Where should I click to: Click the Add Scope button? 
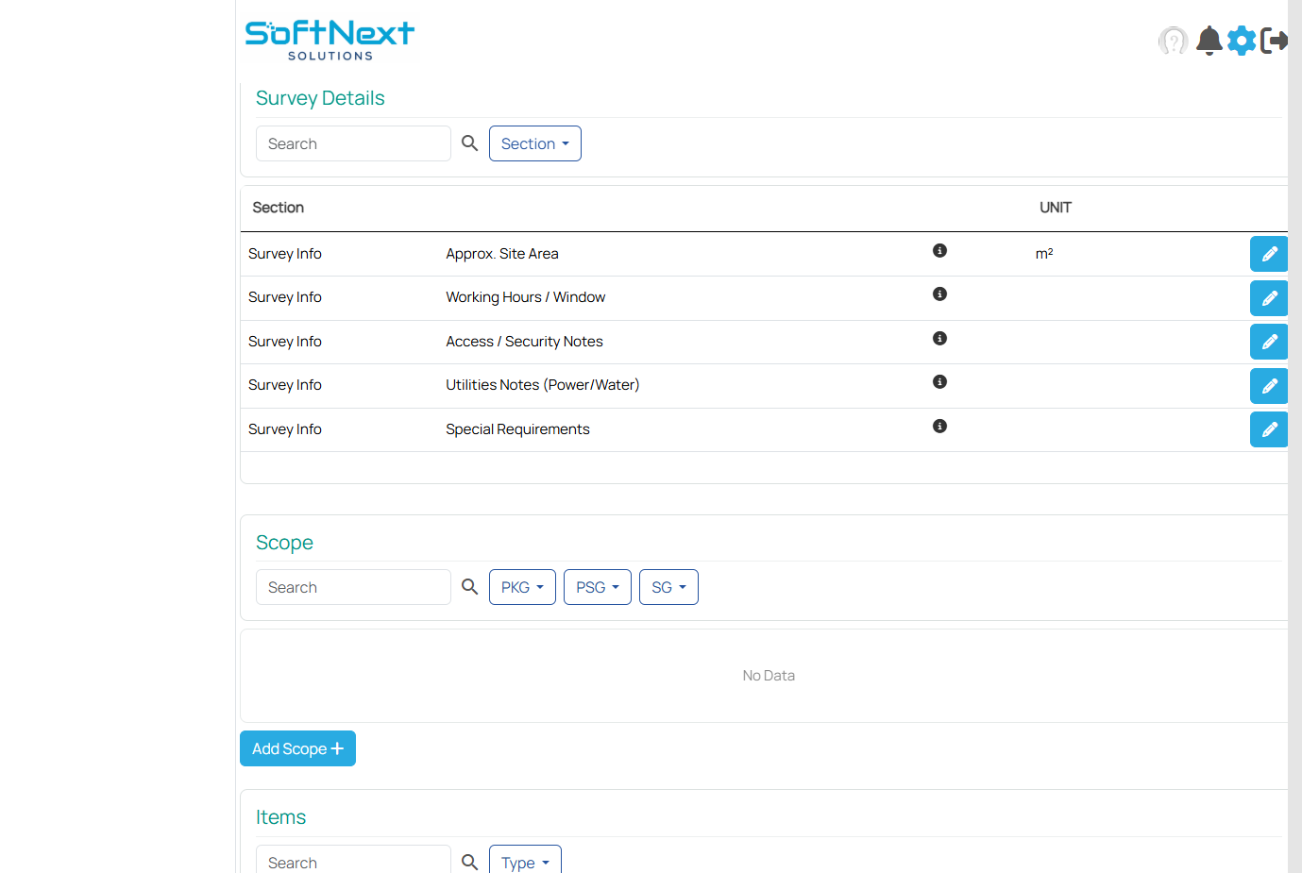pos(297,747)
